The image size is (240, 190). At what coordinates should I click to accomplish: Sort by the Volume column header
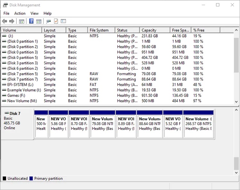(21, 30)
